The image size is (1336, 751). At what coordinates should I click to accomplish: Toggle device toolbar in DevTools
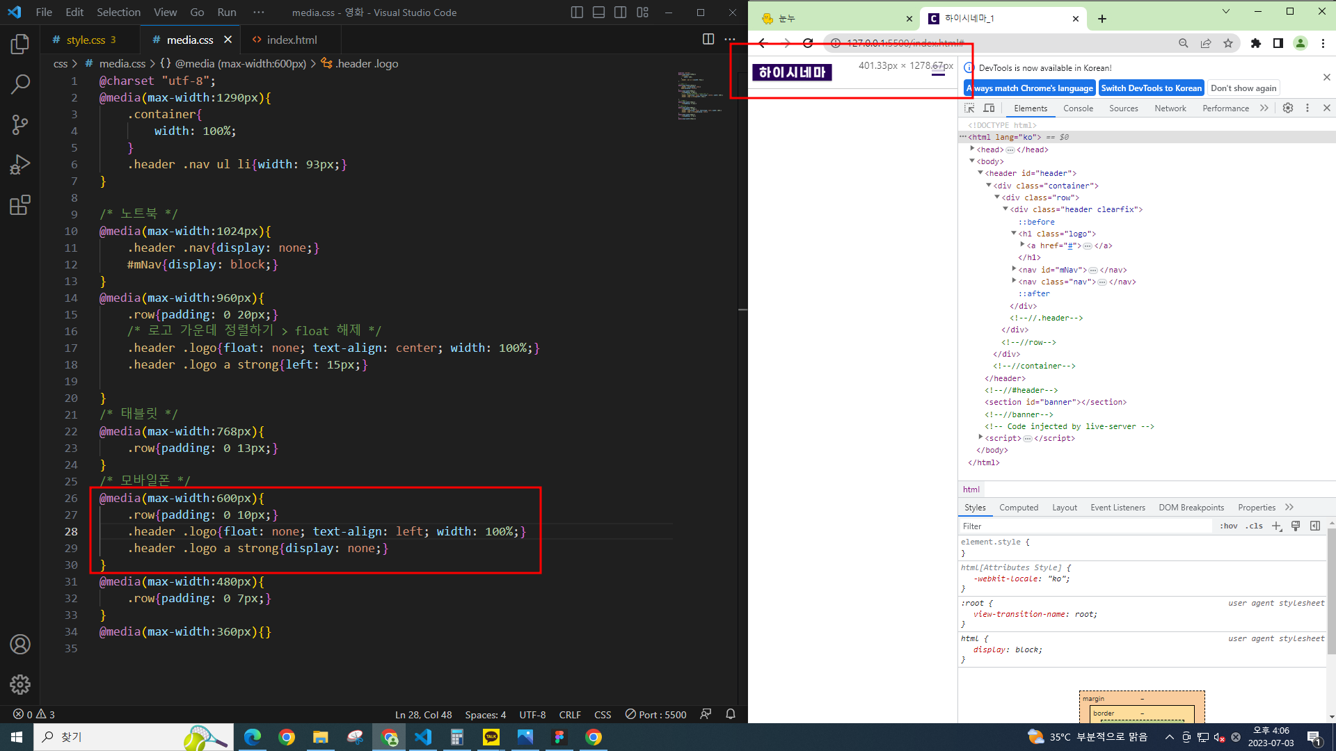tap(989, 108)
